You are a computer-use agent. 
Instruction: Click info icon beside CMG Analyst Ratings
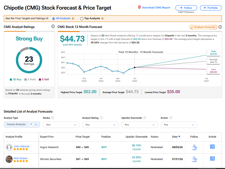[x=53, y=26]
